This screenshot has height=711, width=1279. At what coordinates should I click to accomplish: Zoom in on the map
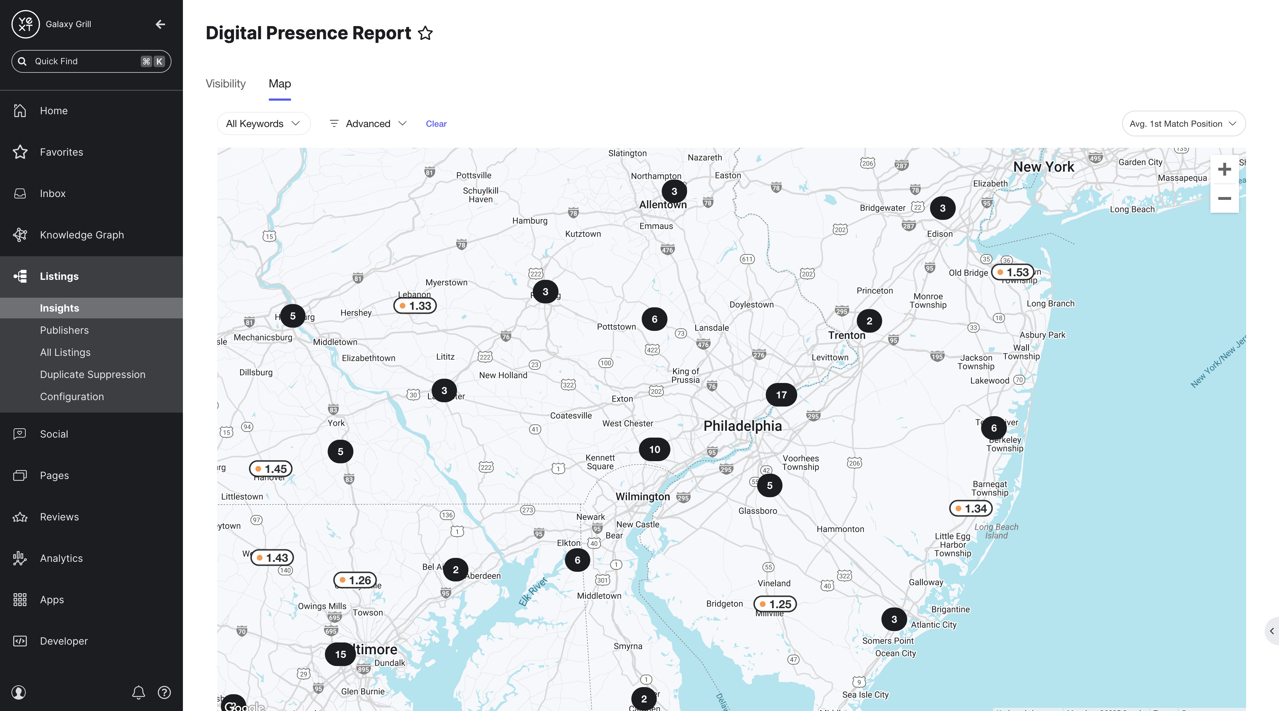(1224, 170)
